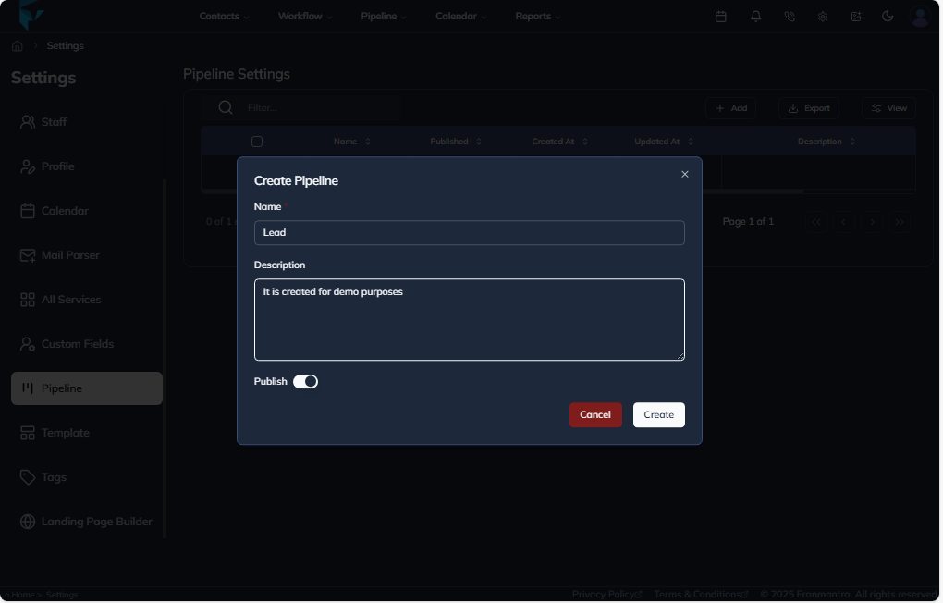Select Template in the settings sidebar
This screenshot has height=603, width=943.
point(63,432)
